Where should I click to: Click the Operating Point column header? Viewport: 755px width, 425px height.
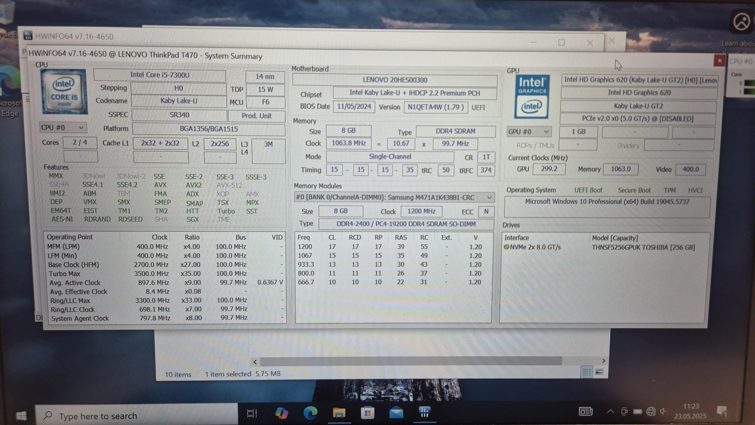(x=69, y=237)
